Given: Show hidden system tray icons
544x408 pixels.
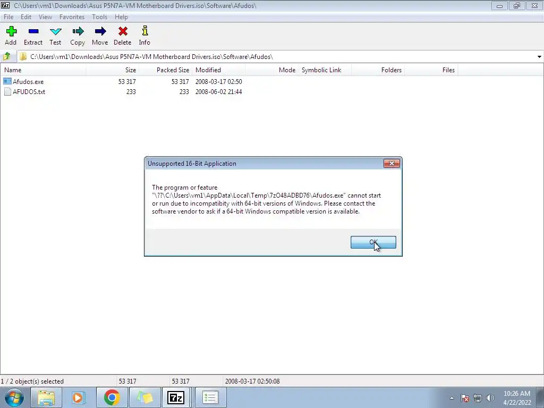Looking at the screenshot, I should [x=452, y=398].
